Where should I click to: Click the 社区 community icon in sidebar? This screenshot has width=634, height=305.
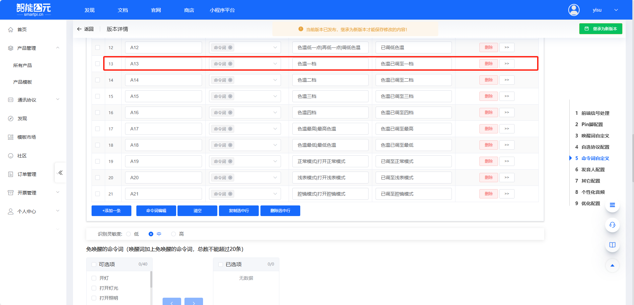[x=11, y=155]
